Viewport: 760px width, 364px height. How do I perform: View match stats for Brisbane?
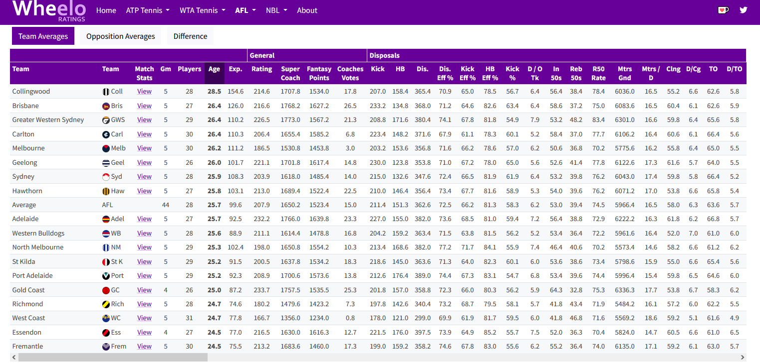(x=144, y=106)
